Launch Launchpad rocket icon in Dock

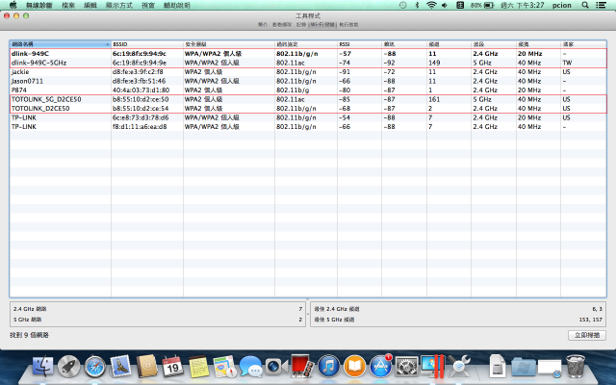(x=68, y=366)
